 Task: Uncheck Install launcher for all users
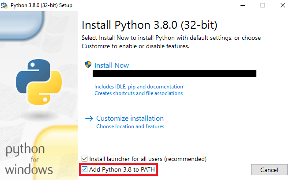click(84, 159)
